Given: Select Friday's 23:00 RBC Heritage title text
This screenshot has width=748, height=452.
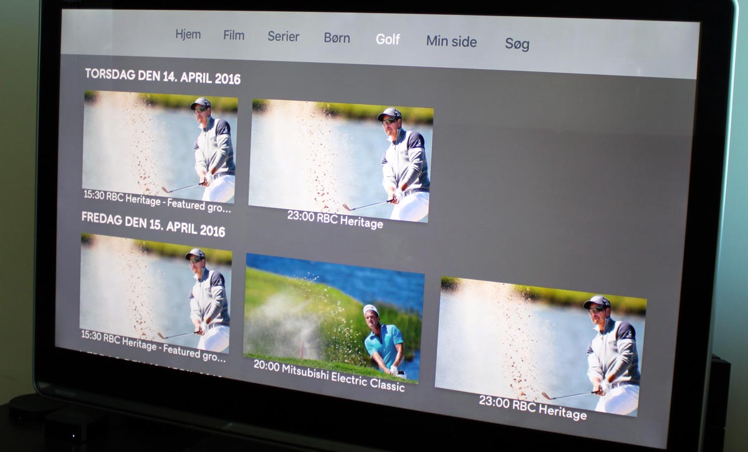Looking at the screenshot, I should [x=533, y=407].
